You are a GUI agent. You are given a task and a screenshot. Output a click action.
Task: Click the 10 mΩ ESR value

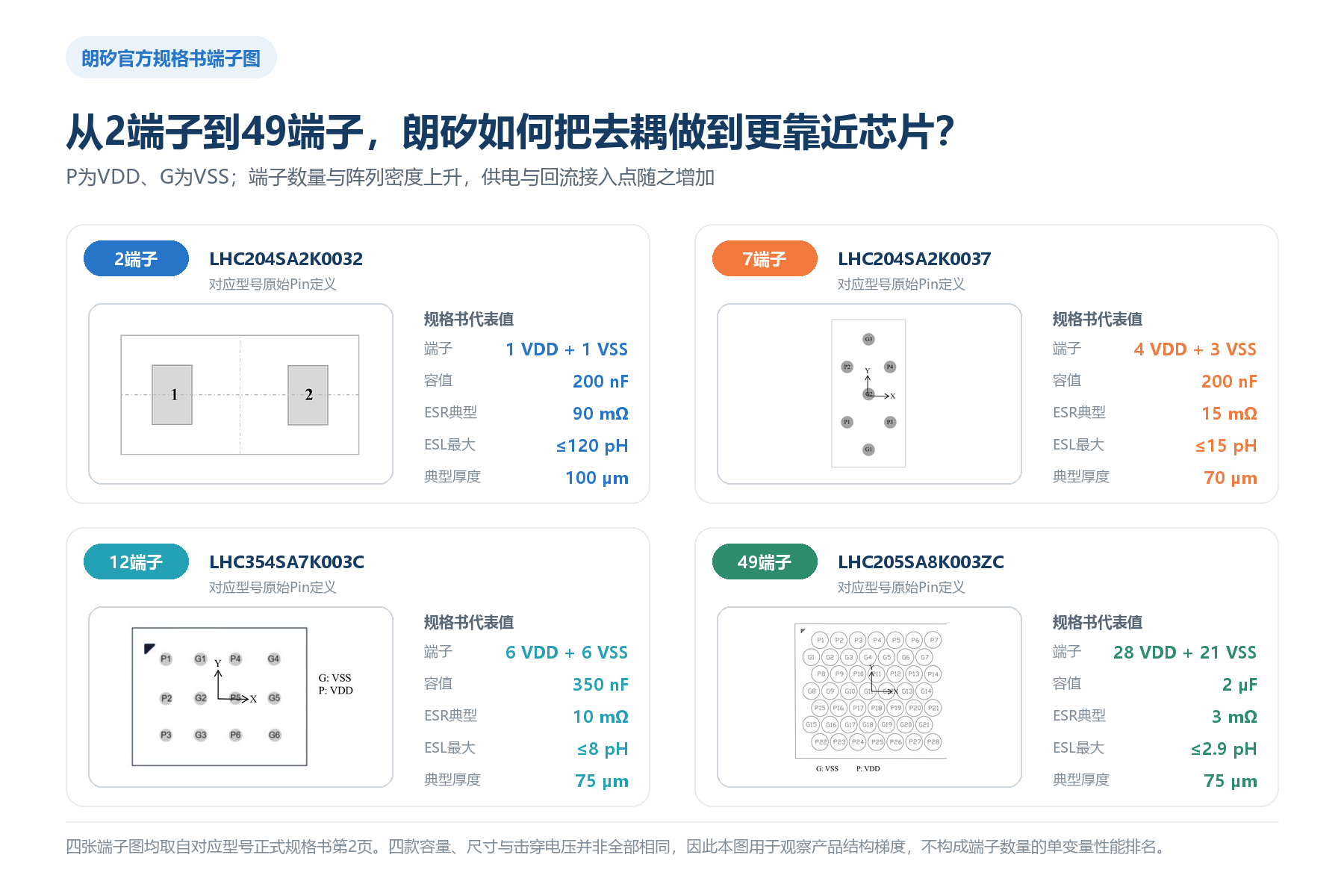pyautogui.click(x=600, y=717)
